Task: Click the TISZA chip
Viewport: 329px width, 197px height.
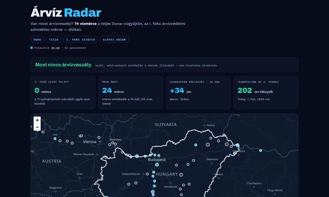Action: pyautogui.click(x=54, y=39)
